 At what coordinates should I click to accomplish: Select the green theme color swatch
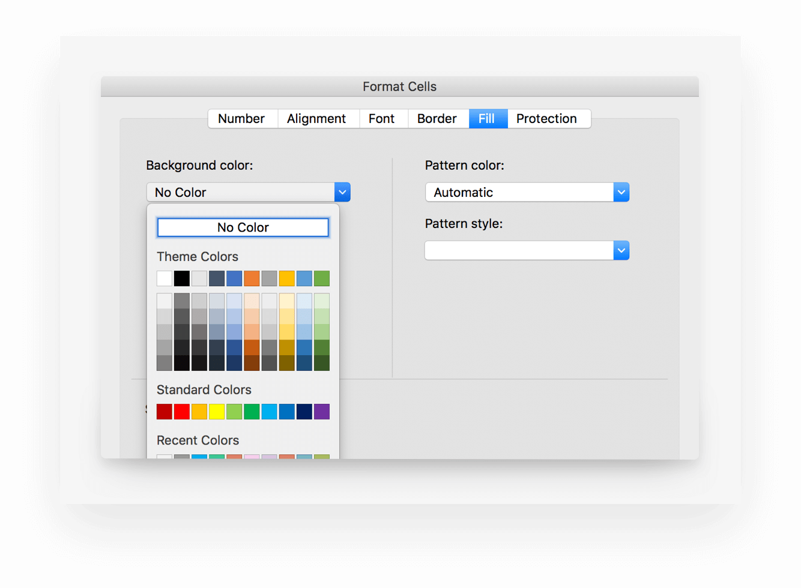[x=321, y=278]
